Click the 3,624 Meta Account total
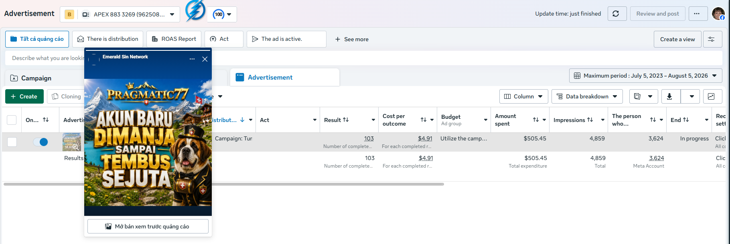This screenshot has height=244, width=730. pyautogui.click(x=657, y=158)
